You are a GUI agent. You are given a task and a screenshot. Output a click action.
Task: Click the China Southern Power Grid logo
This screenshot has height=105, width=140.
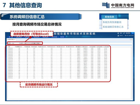118,5
